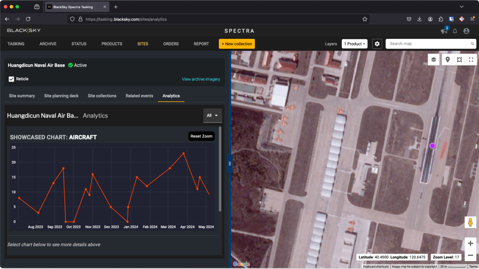Open the View archive imagery link
This screenshot has width=479, height=269.
tap(201, 79)
